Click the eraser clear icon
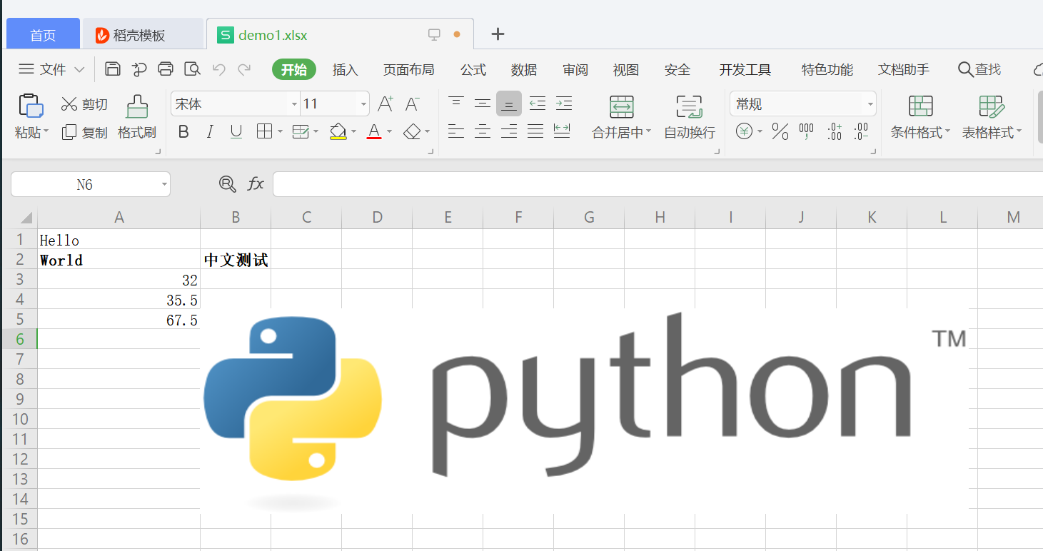The image size is (1043, 551). [x=412, y=132]
